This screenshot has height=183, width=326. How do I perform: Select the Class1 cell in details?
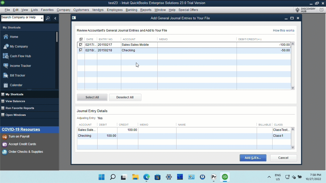281,136
